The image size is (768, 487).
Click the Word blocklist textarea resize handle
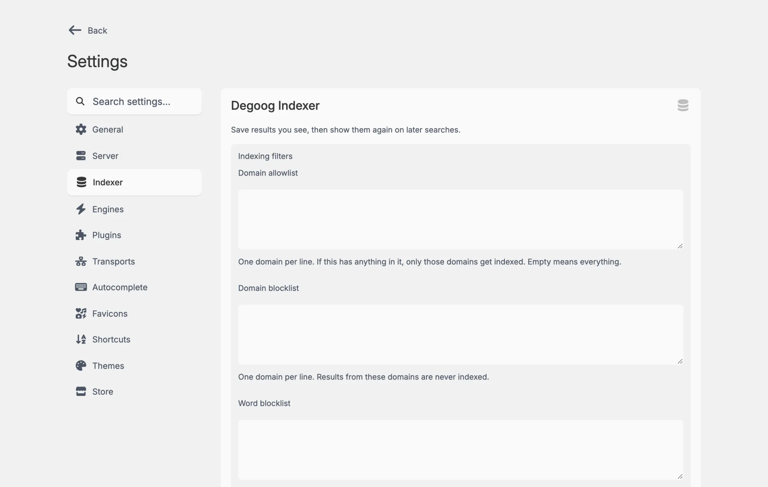(680, 477)
